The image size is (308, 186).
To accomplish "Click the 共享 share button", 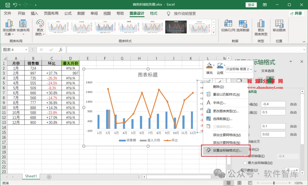I will point(296,13).
